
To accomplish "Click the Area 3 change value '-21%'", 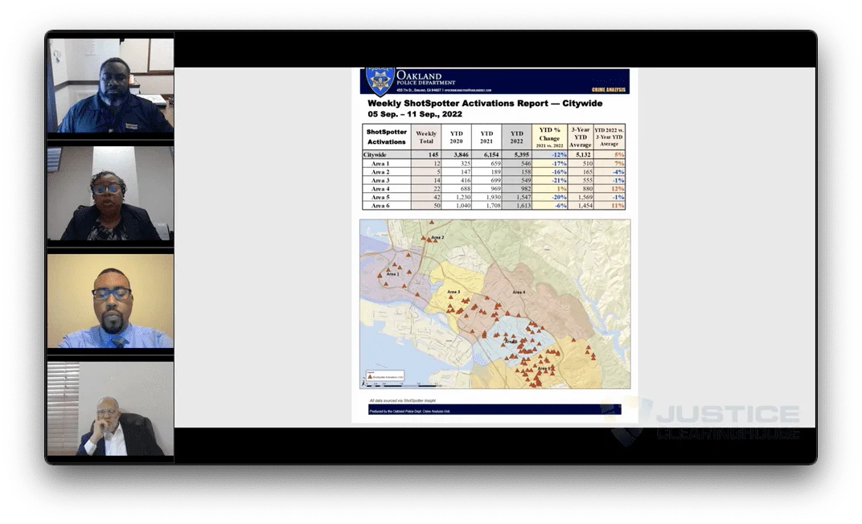I will 559,180.
